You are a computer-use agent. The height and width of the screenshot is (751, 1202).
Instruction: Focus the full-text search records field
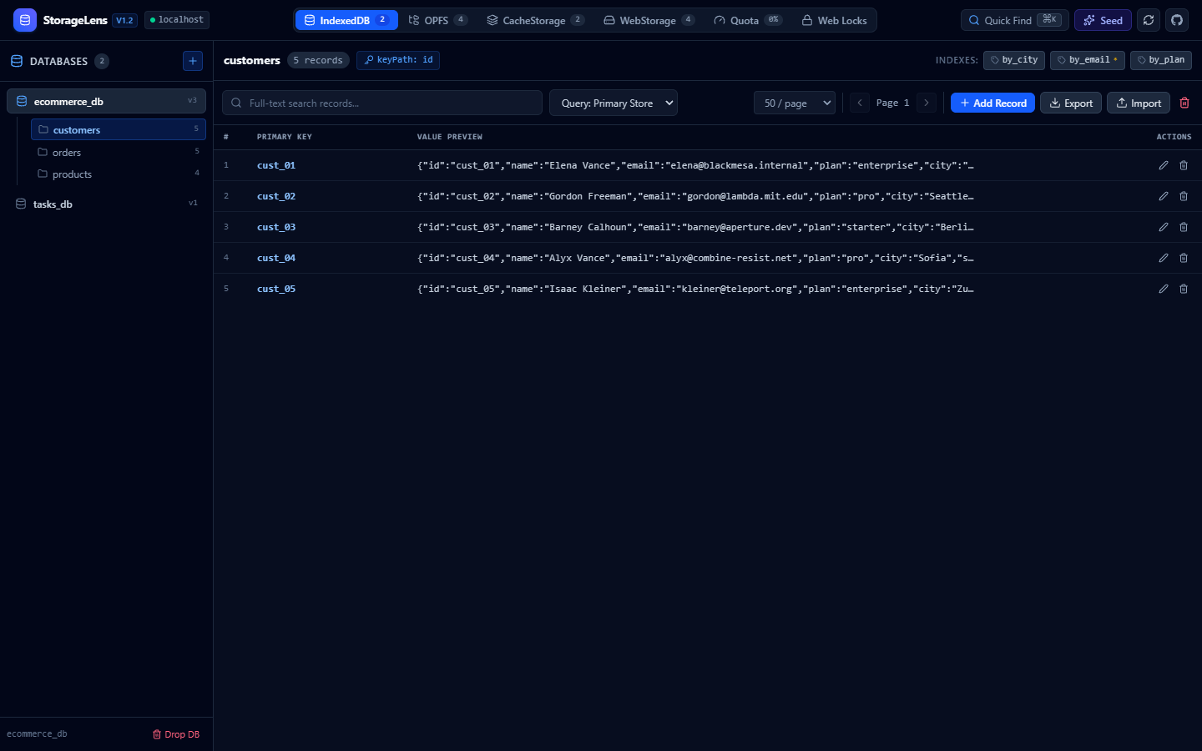pos(382,103)
